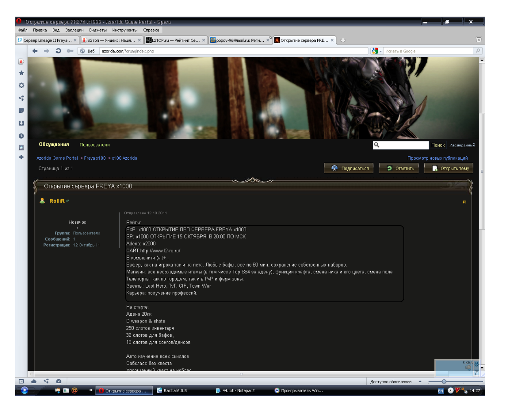Open the Закладки menu
Image resolution: width=520 pixels, height=416 pixels.
tap(74, 30)
